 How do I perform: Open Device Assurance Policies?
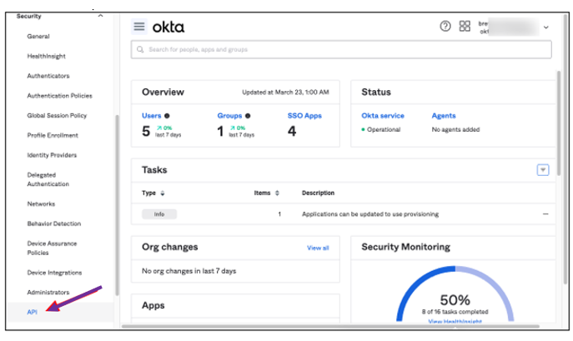(x=52, y=248)
